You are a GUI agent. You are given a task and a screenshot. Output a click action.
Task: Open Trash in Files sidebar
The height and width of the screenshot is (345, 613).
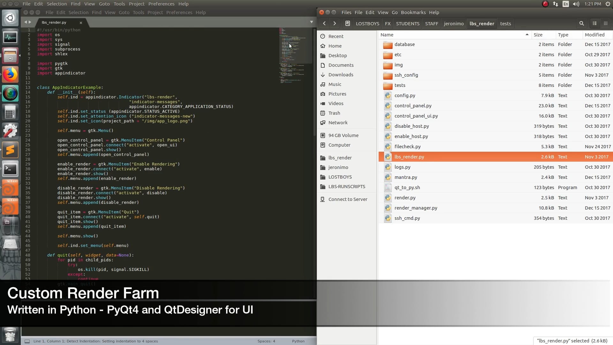point(334,113)
